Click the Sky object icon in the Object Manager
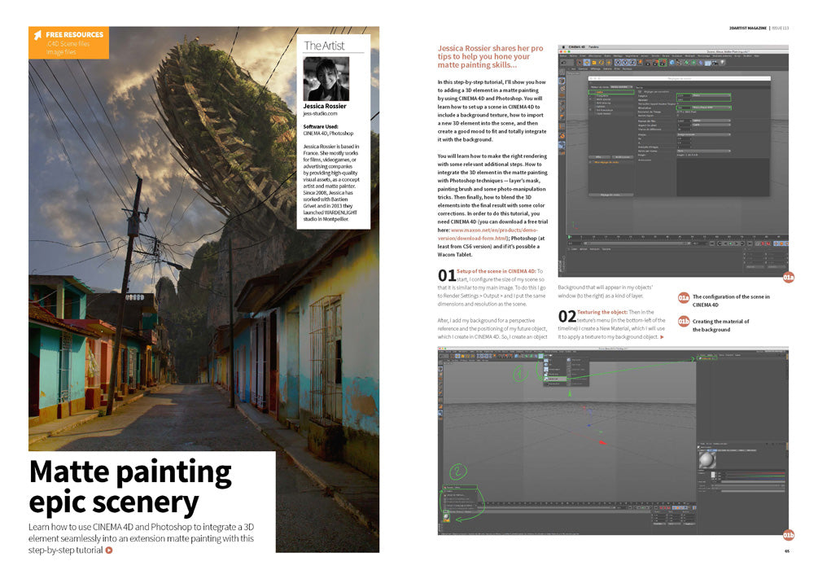818x579 pixels. (701, 357)
